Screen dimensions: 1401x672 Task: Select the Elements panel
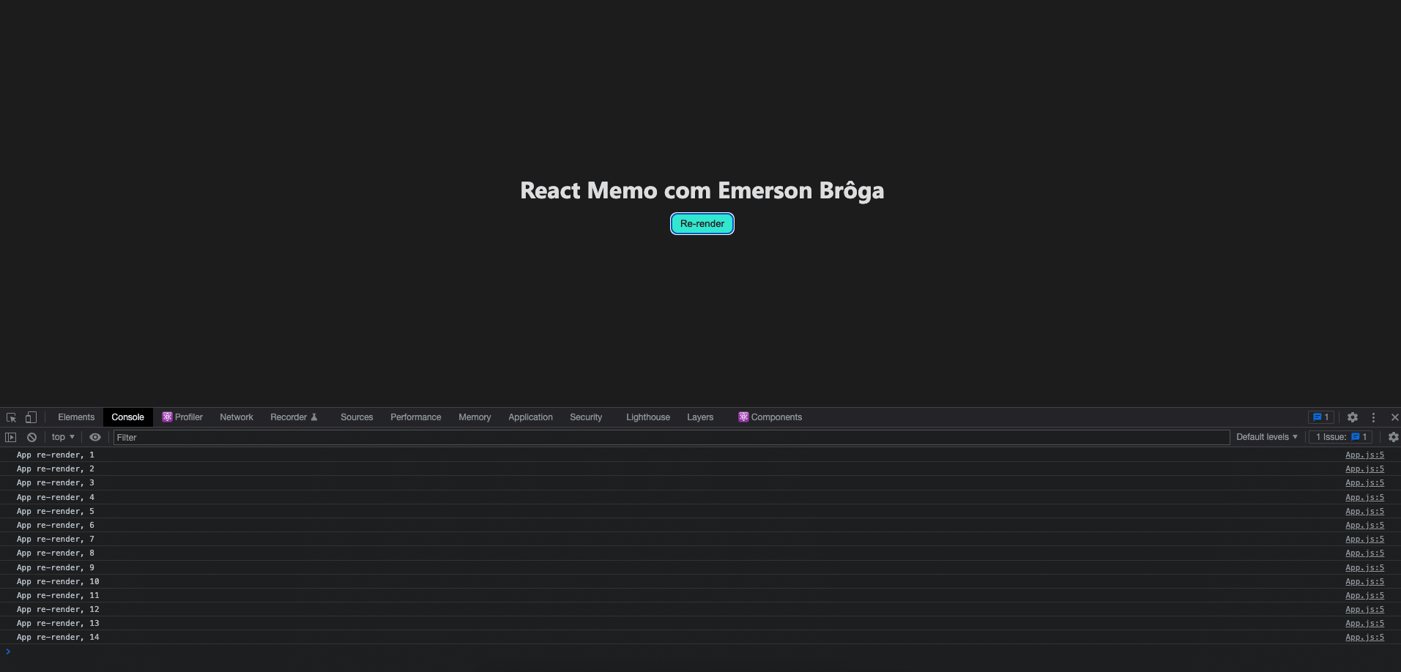[75, 417]
